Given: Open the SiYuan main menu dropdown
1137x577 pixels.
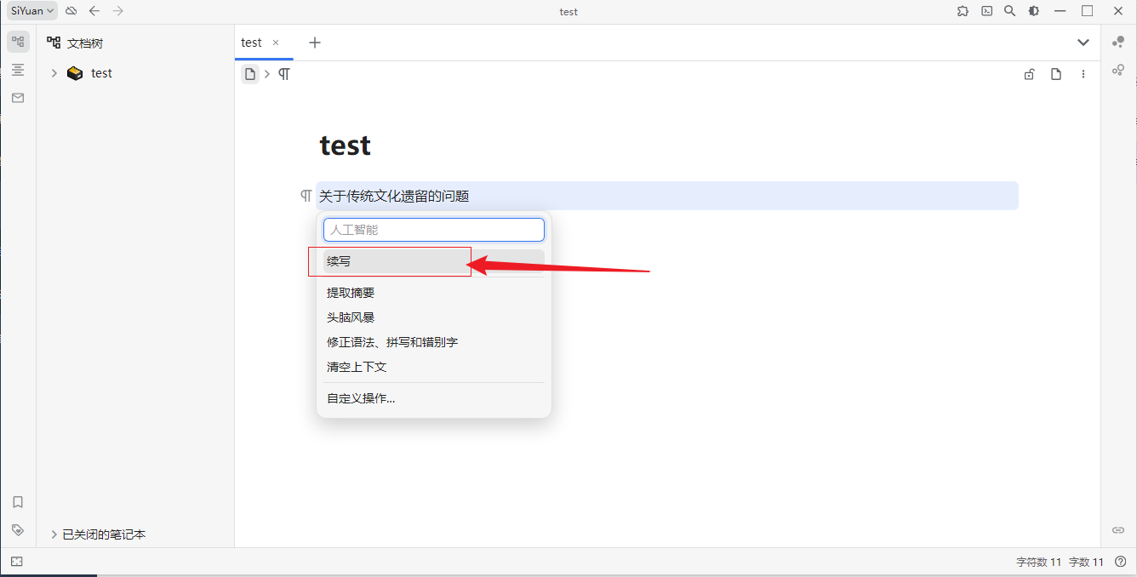Looking at the screenshot, I should click(x=32, y=11).
